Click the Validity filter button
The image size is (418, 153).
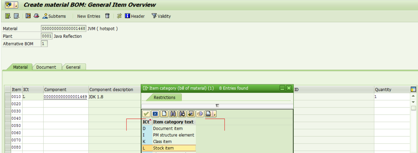coord(161,16)
